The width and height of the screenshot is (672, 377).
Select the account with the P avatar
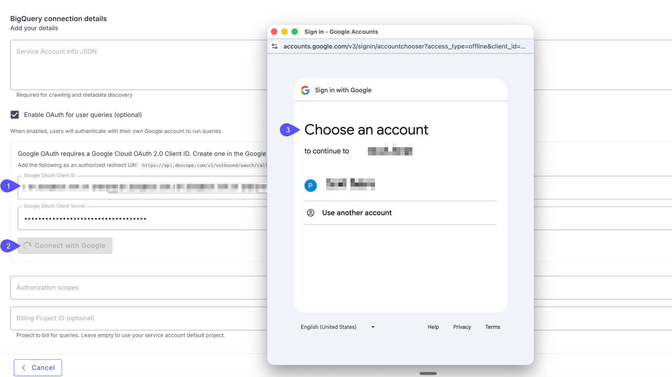coord(400,186)
